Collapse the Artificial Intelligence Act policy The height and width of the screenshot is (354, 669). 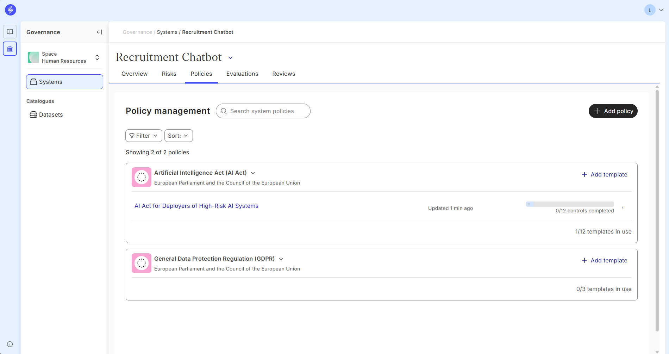tap(253, 173)
